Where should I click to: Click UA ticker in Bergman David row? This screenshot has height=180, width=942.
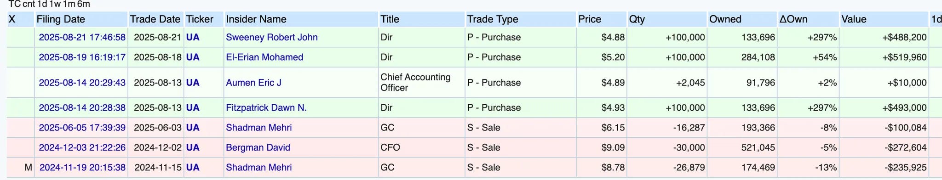click(x=193, y=147)
